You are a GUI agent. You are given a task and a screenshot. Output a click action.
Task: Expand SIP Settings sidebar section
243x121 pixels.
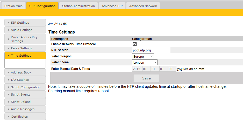pyautogui.click(x=25, y=23)
